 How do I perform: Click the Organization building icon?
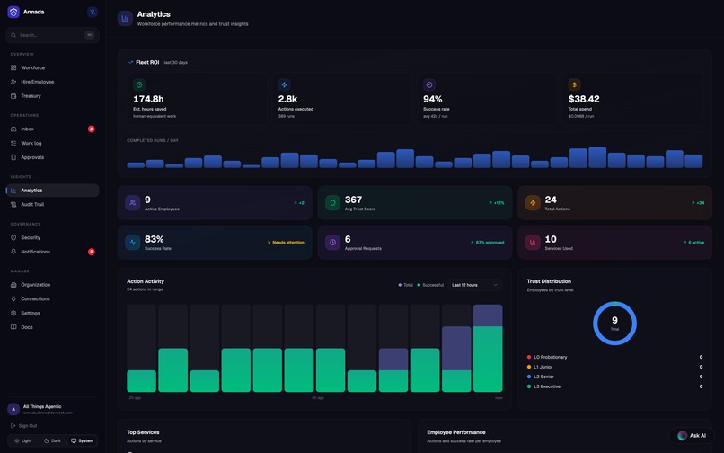coord(13,285)
